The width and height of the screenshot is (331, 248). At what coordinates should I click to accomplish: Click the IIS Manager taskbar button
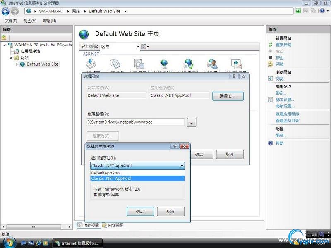pos(77,243)
